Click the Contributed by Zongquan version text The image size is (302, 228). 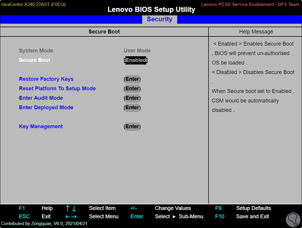(x=44, y=224)
